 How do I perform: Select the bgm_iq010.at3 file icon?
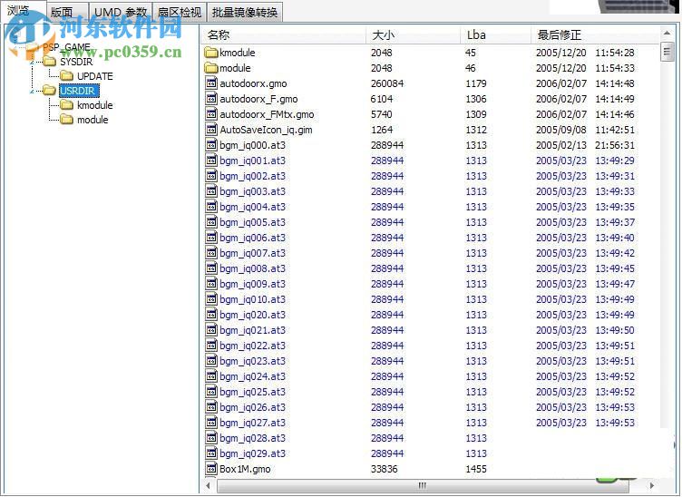coord(211,299)
